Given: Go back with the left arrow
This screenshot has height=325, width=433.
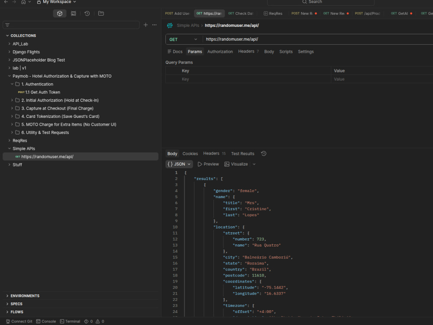Looking at the screenshot, I should 6,2.
